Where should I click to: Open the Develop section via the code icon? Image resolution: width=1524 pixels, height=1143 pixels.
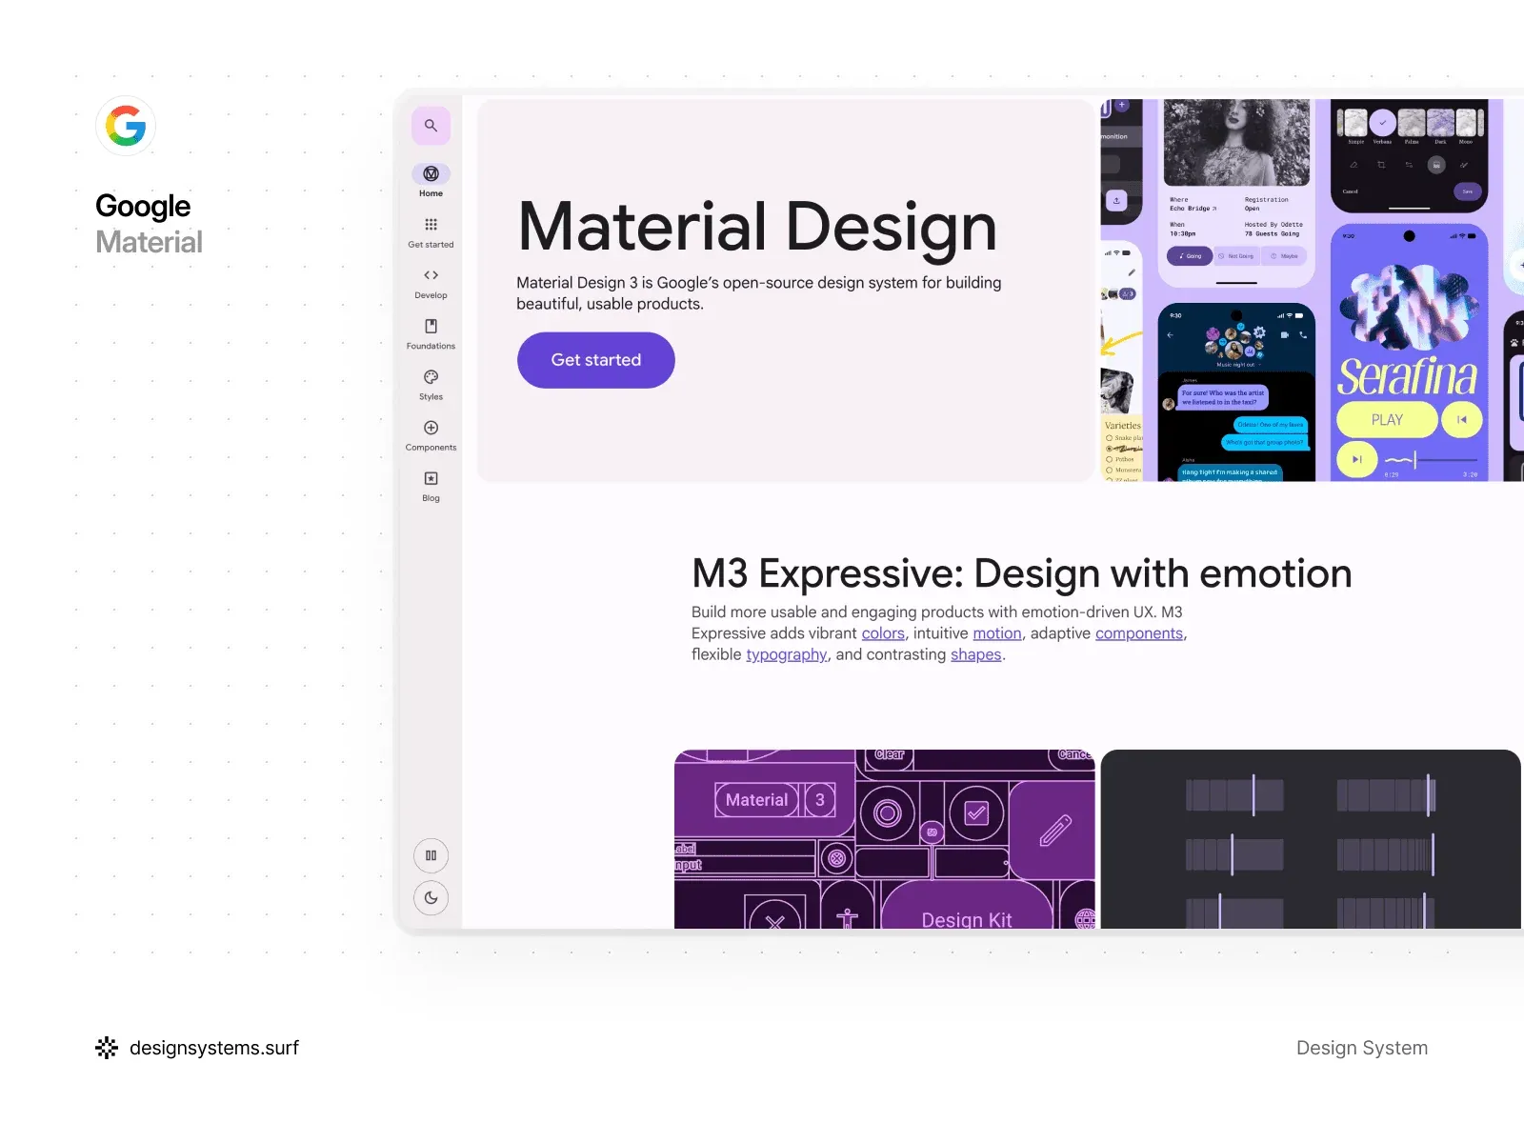click(x=431, y=276)
